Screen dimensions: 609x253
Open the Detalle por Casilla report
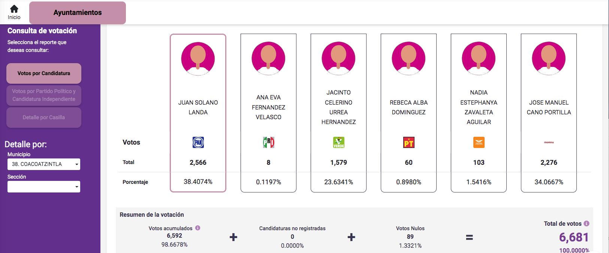44,117
